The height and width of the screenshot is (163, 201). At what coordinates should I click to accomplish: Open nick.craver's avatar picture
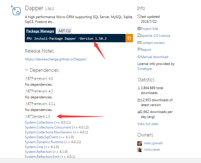point(140,150)
